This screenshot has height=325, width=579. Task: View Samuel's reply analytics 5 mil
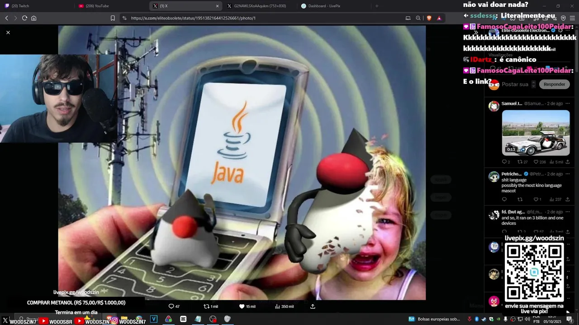pos(556,162)
